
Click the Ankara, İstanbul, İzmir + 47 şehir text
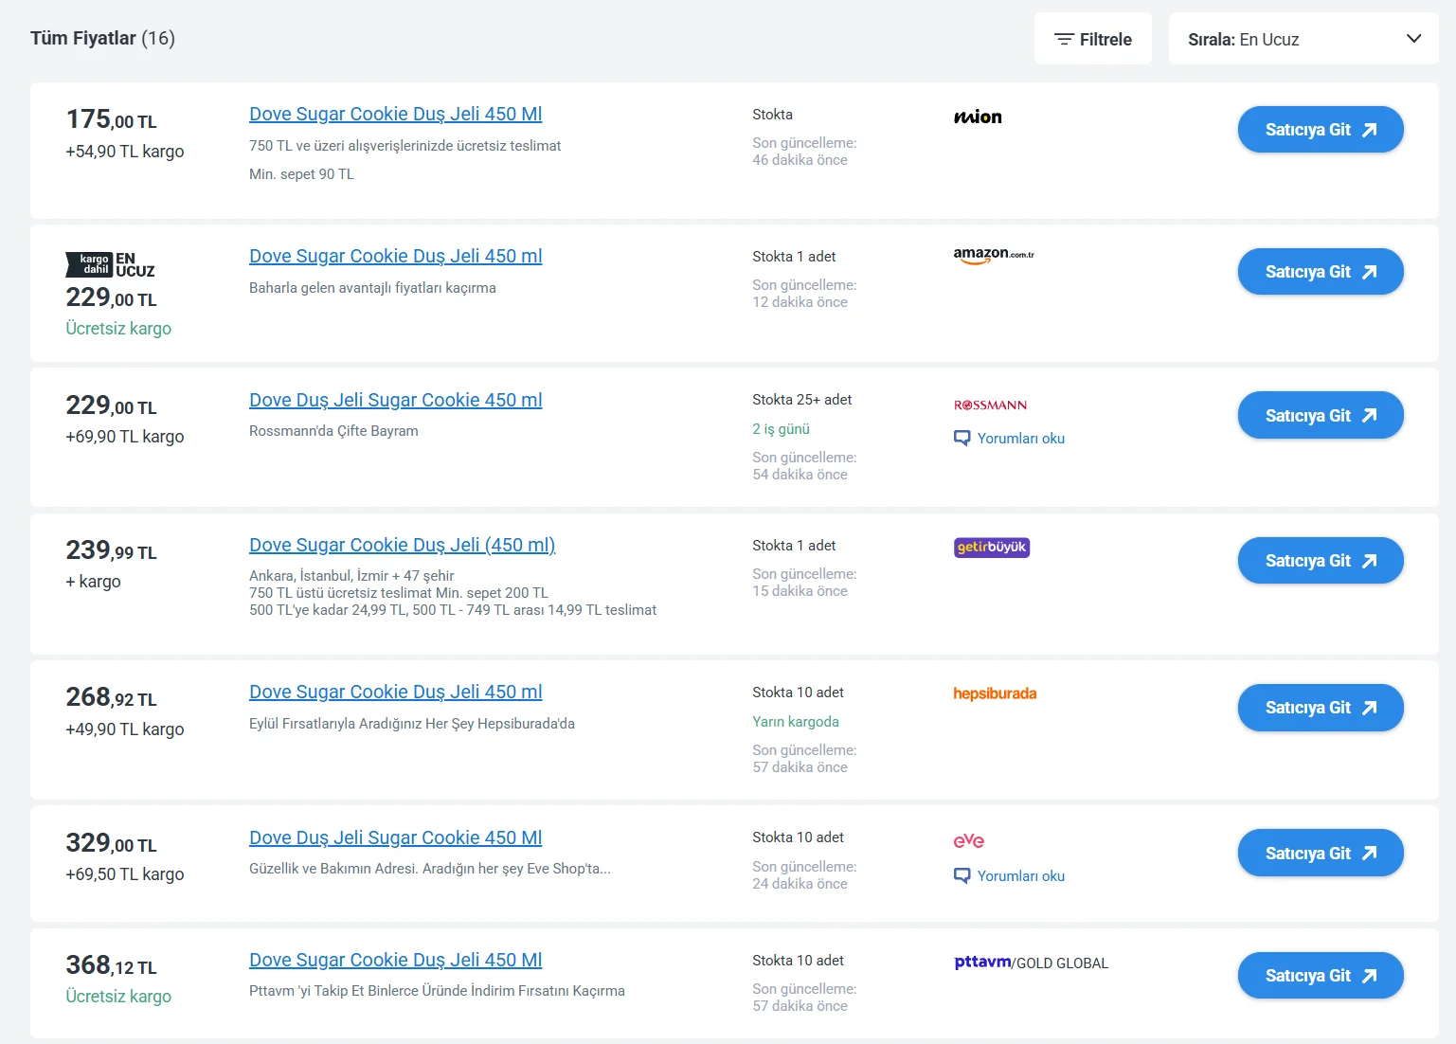tap(351, 576)
